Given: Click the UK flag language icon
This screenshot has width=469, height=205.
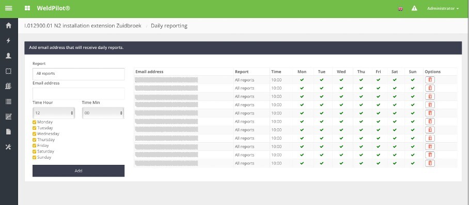Looking at the screenshot, I should coord(400,9).
